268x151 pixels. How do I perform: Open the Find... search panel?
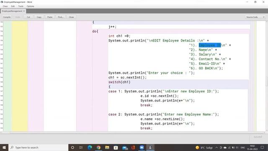[x=60, y=17]
